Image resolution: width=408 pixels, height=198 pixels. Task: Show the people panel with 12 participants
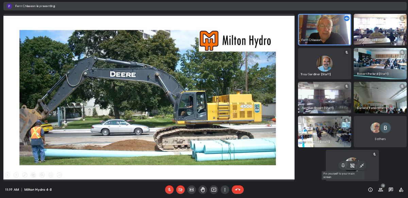coord(381,189)
